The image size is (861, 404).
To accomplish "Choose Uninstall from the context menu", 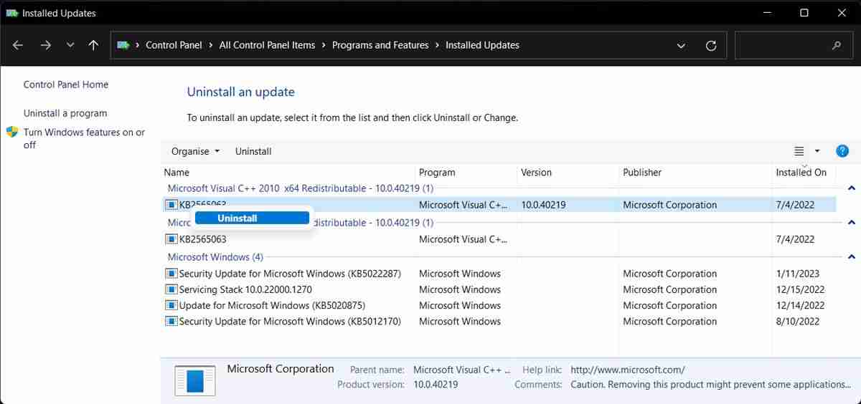I will 237,218.
